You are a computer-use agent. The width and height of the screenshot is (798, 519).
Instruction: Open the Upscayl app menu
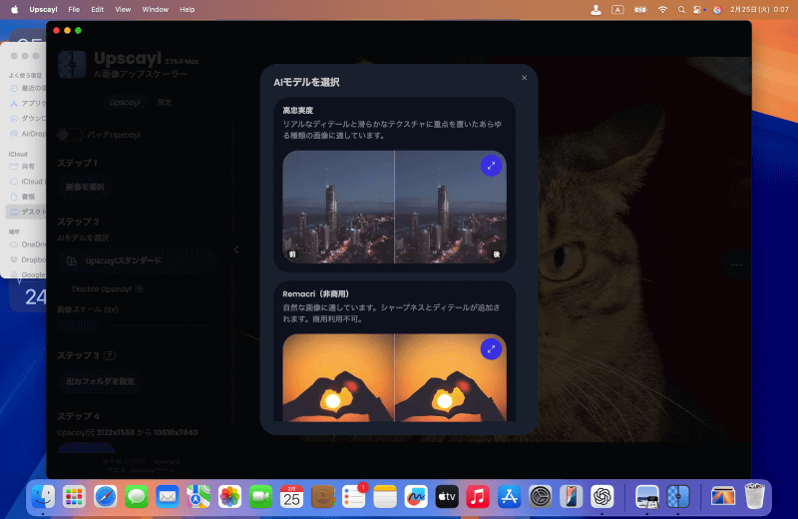pyautogui.click(x=43, y=9)
